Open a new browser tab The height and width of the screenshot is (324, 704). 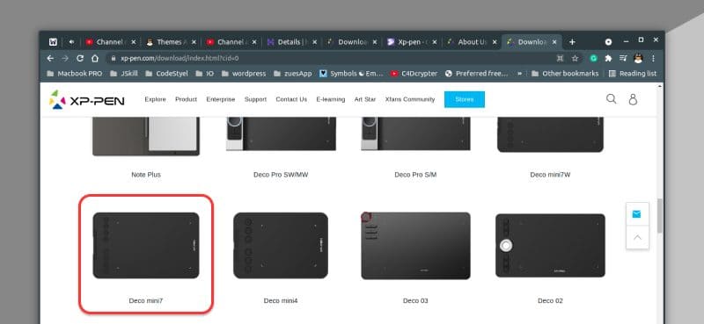572,41
